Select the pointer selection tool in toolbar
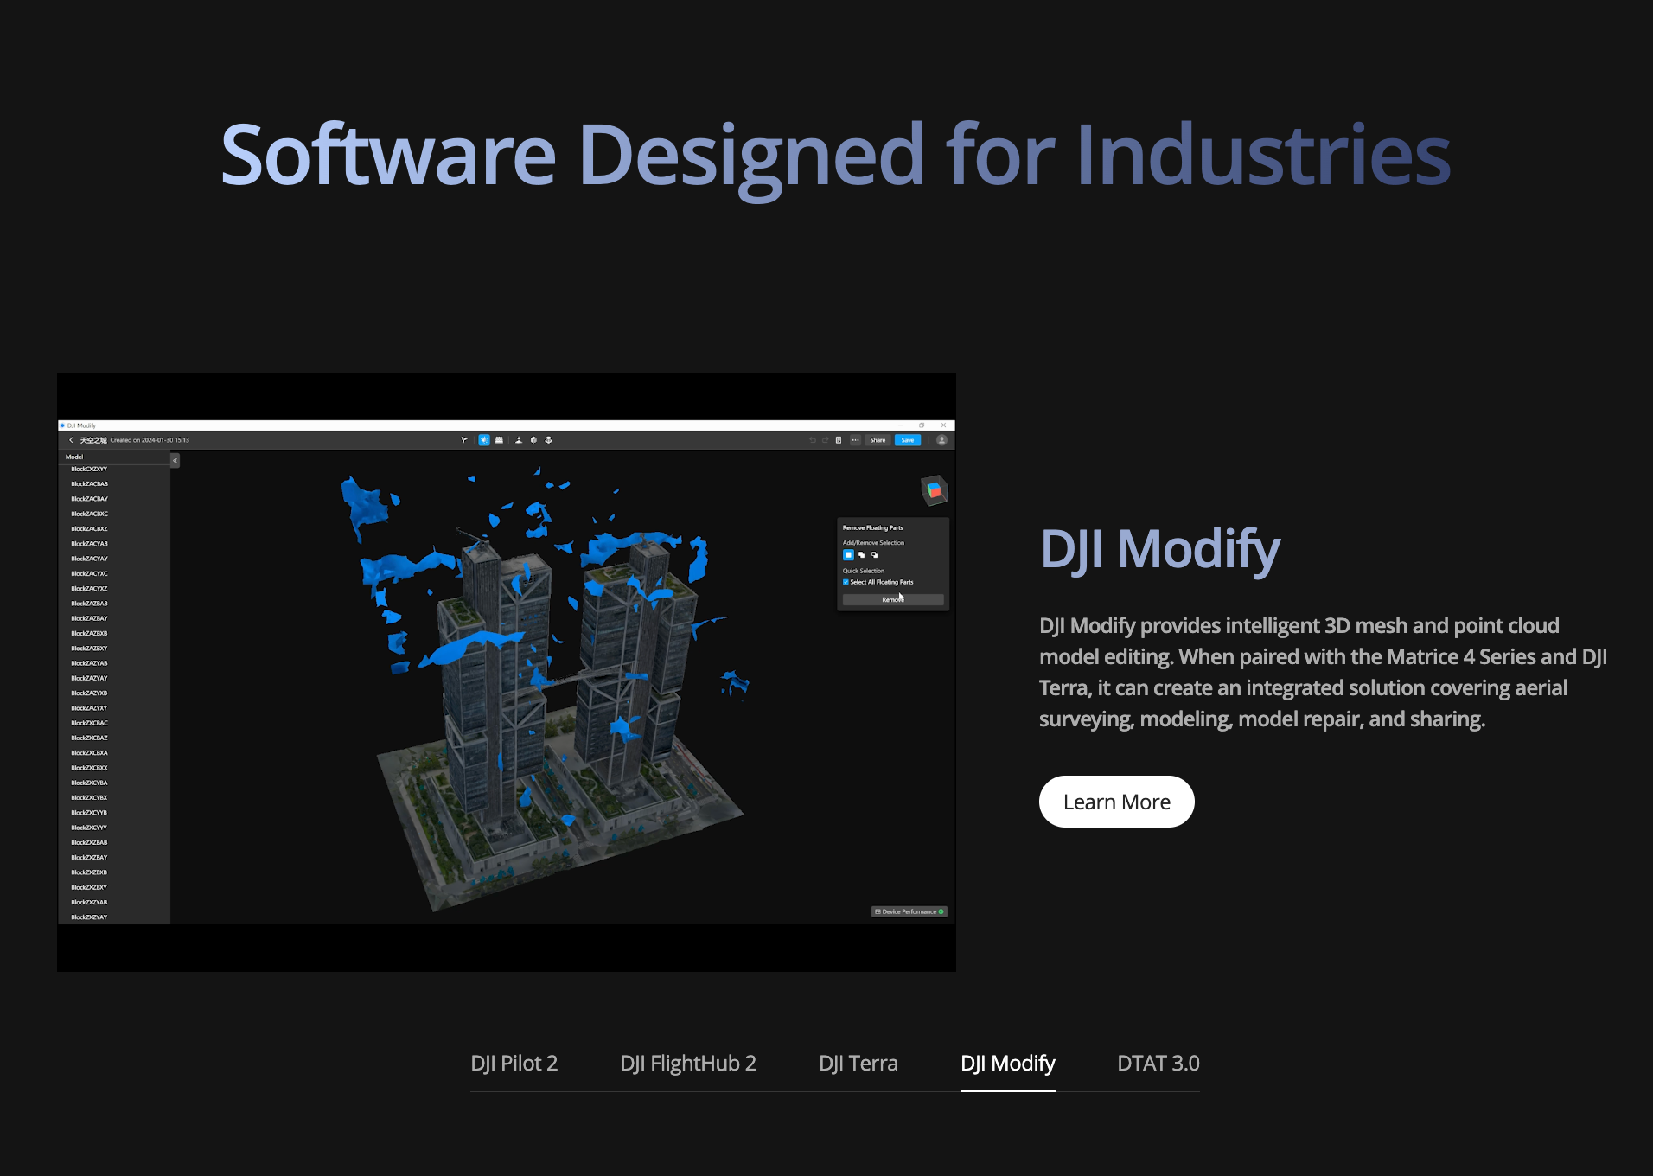This screenshot has width=1653, height=1176. (463, 440)
